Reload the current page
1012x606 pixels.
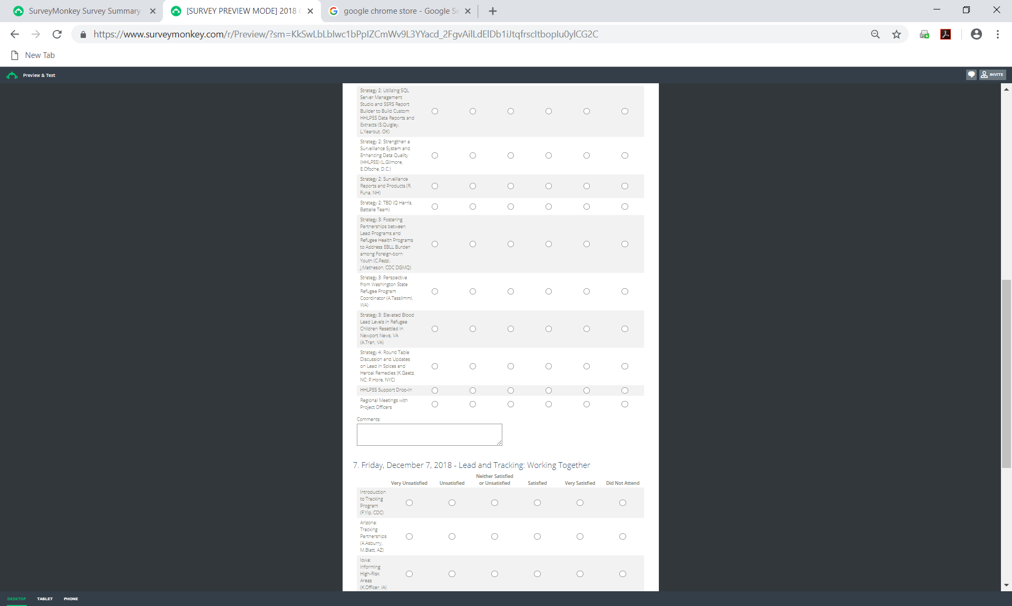point(57,34)
